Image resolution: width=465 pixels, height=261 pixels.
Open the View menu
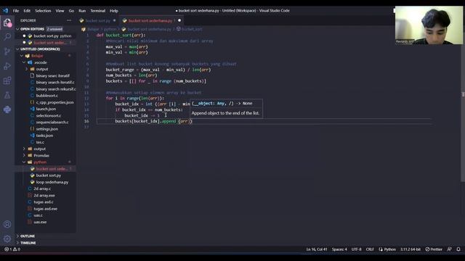[x=60, y=11]
